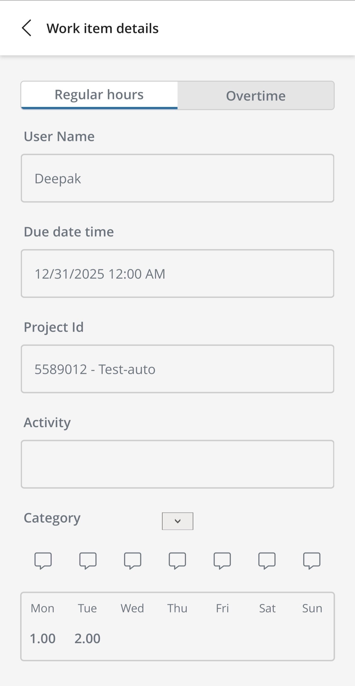Image resolution: width=355 pixels, height=686 pixels.
Task: Click the Project Id field
Action: click(177, 369)
